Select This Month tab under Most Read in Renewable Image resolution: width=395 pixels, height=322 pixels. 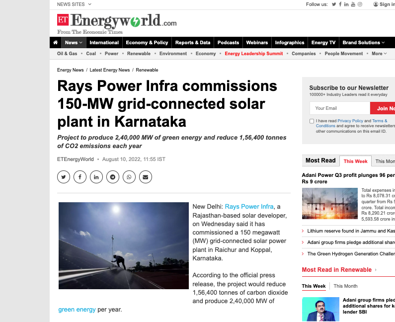(345, 286)
